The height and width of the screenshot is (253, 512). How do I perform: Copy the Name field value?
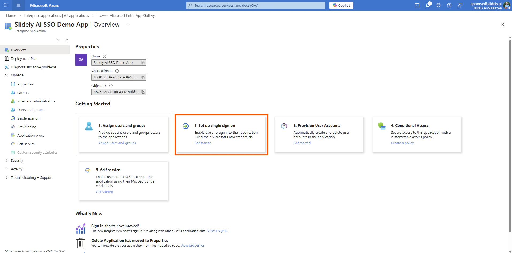(143, 63)
